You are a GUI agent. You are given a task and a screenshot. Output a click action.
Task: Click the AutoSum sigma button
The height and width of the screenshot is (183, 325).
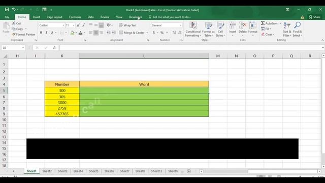pos(269,23)
